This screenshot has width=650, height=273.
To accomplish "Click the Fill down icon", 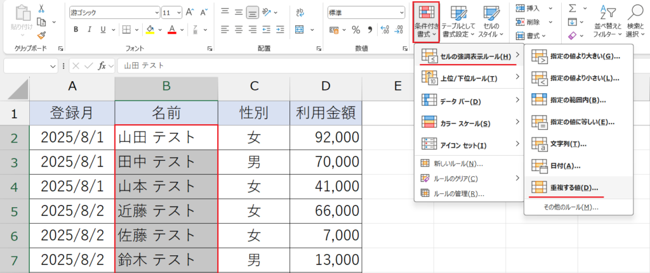I will 573,22.
